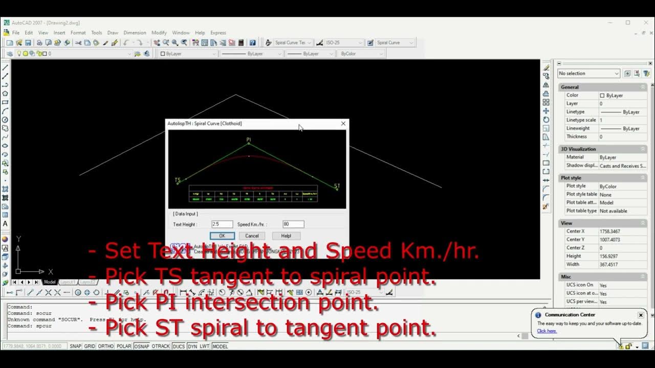Click the QuickCalc calculator icon
Image resolution: width=655 pixels, height=368 pixels.
(241, 43)
